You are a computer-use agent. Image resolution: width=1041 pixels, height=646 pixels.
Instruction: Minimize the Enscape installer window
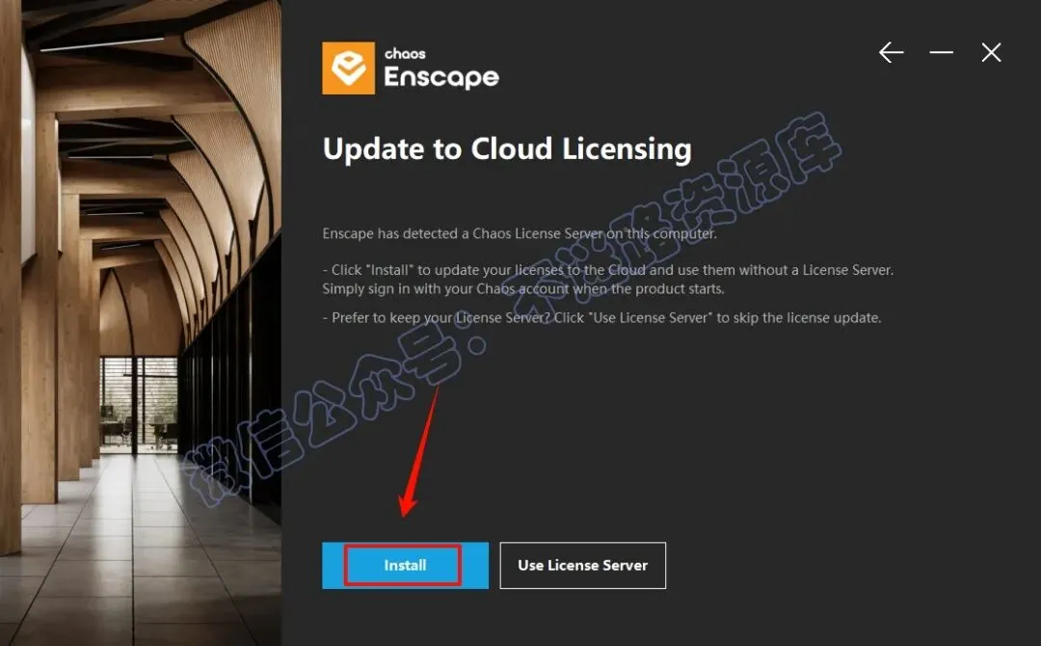(942, 52)
